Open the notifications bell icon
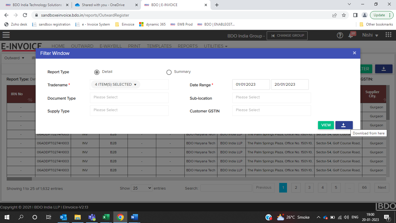Screen dimensions: 396x223 (x=351, y=35)
